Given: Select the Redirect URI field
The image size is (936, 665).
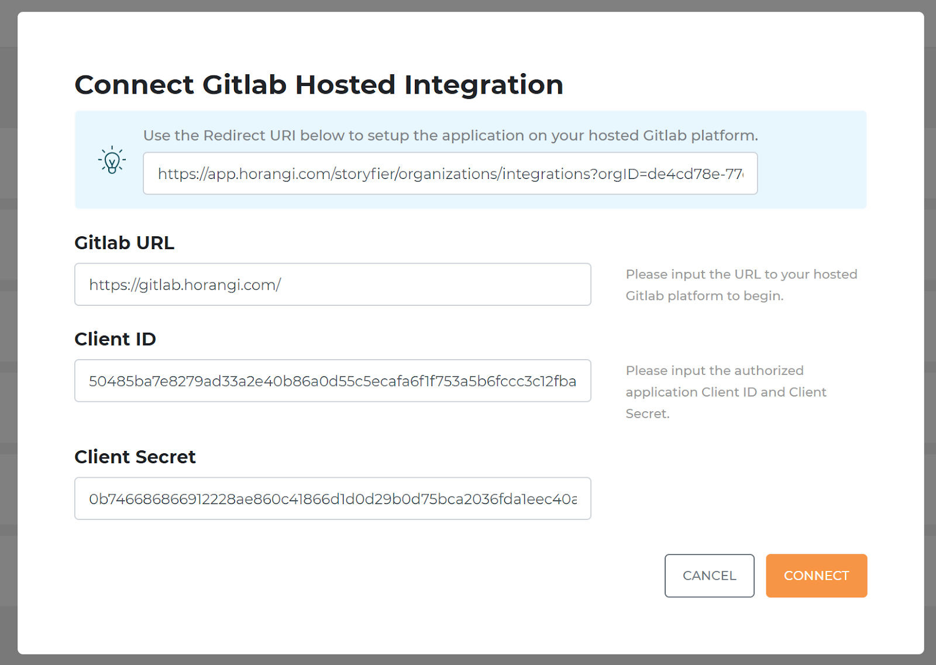Looking at the screenshot, I should 450,173.
